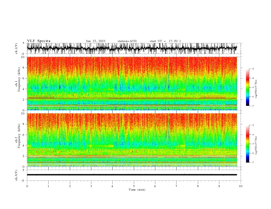The image size is (271, 209).
Task: Click the ch.1 voltage waveform trace
Action: point(132,48)
